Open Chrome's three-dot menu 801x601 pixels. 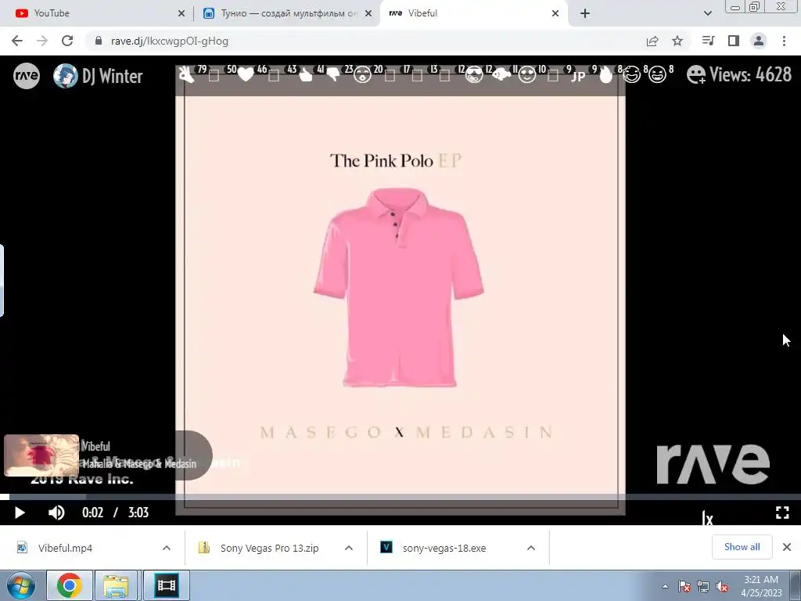coord(784,41)
